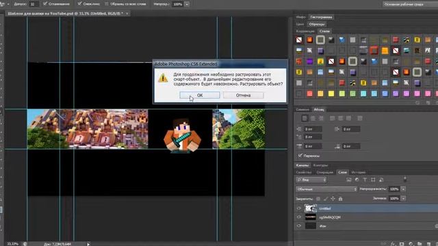
Task: Add a layer style with fx icon
Action: (x=393, y=244)
